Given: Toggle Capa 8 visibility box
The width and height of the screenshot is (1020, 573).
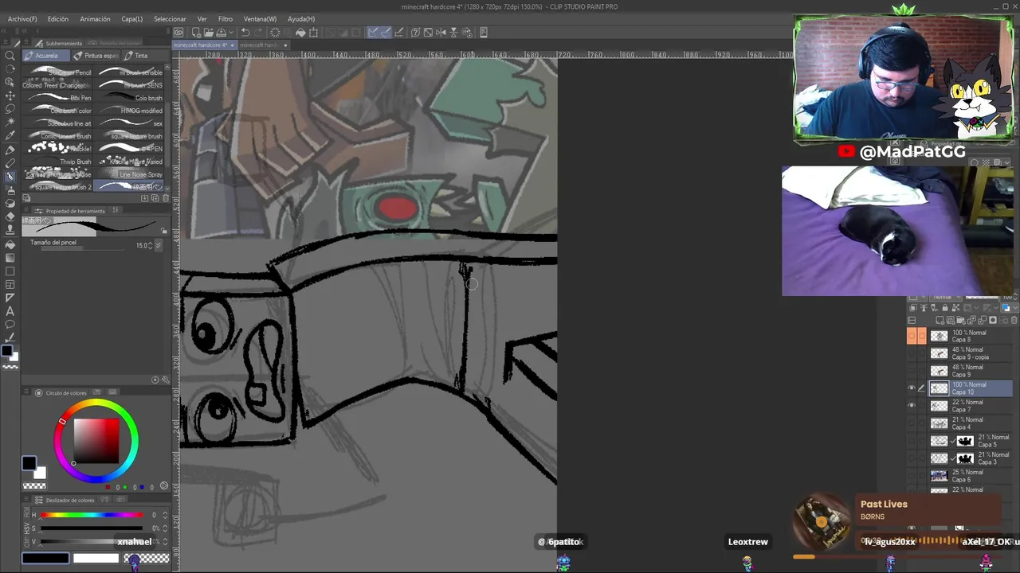Looking at the screenshot, I should click(912, 336).
